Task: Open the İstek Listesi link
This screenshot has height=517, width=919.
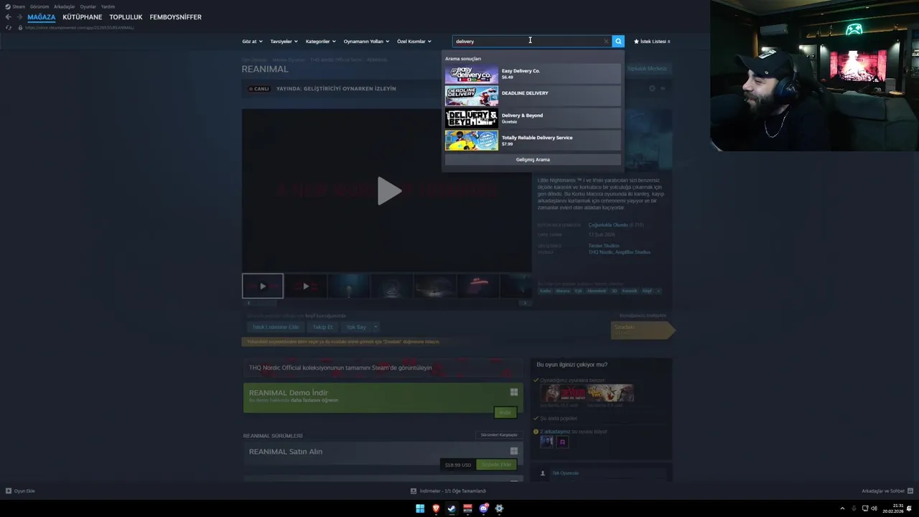Action: pos(652,42)
